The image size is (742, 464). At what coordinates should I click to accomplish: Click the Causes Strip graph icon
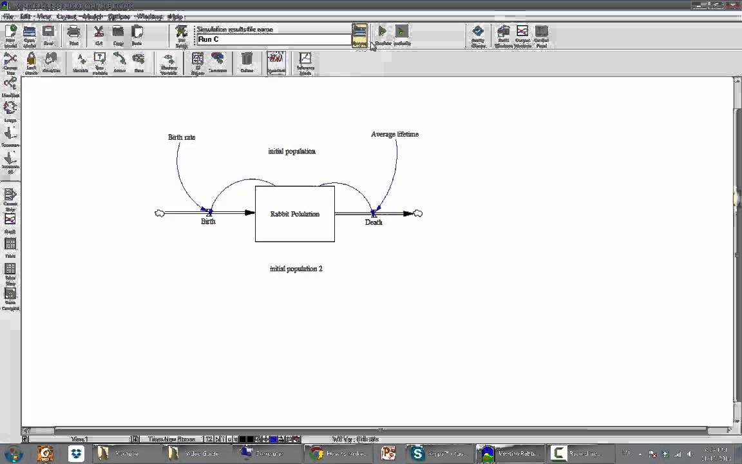[x=10, y=199]
